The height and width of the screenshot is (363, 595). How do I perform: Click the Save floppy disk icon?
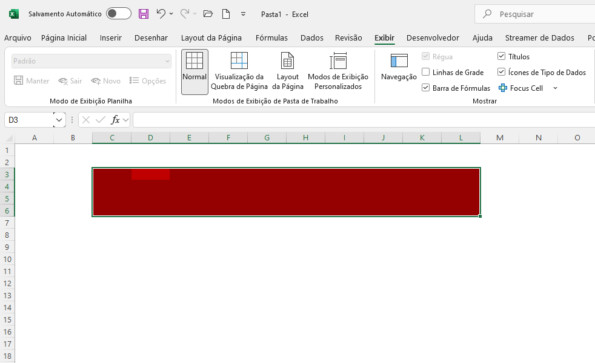144,14
